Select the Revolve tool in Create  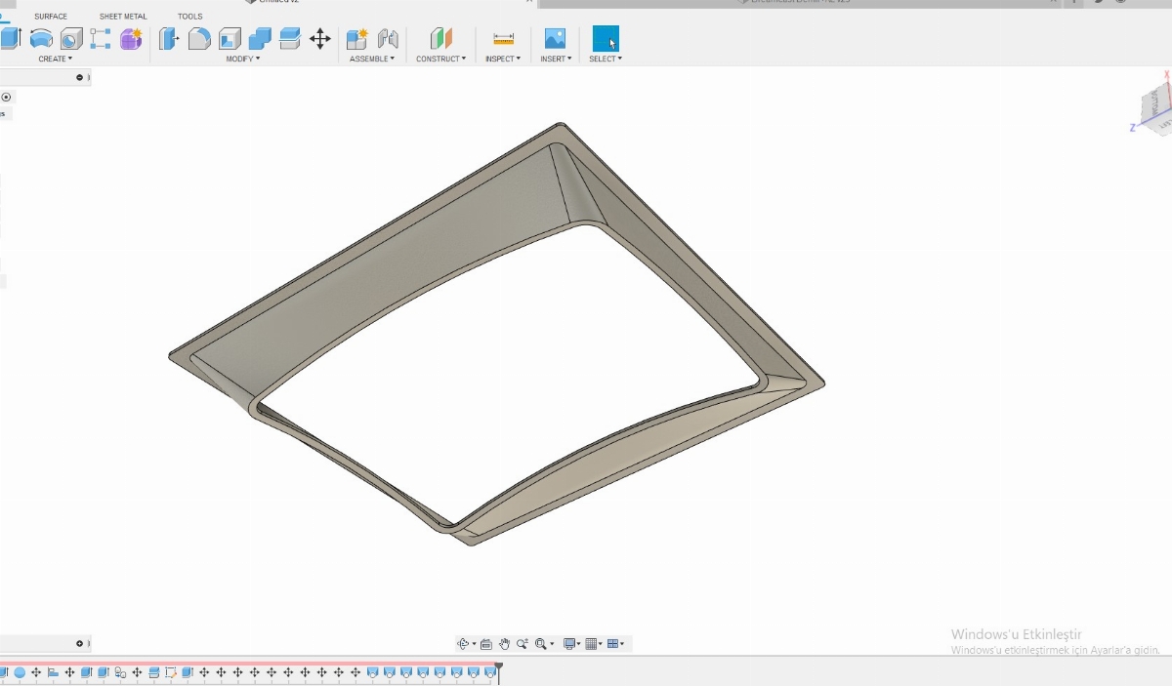pos(41,39)
